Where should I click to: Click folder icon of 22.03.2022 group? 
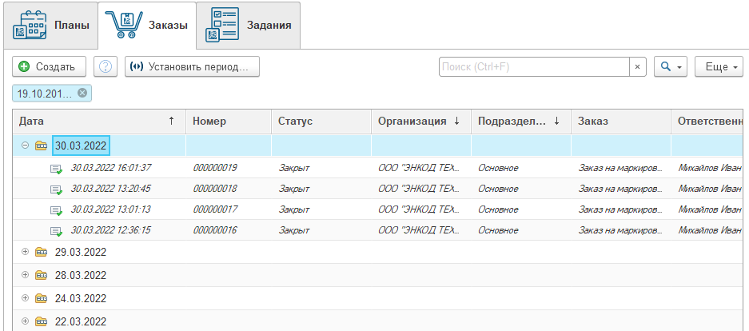coord(41,321)
